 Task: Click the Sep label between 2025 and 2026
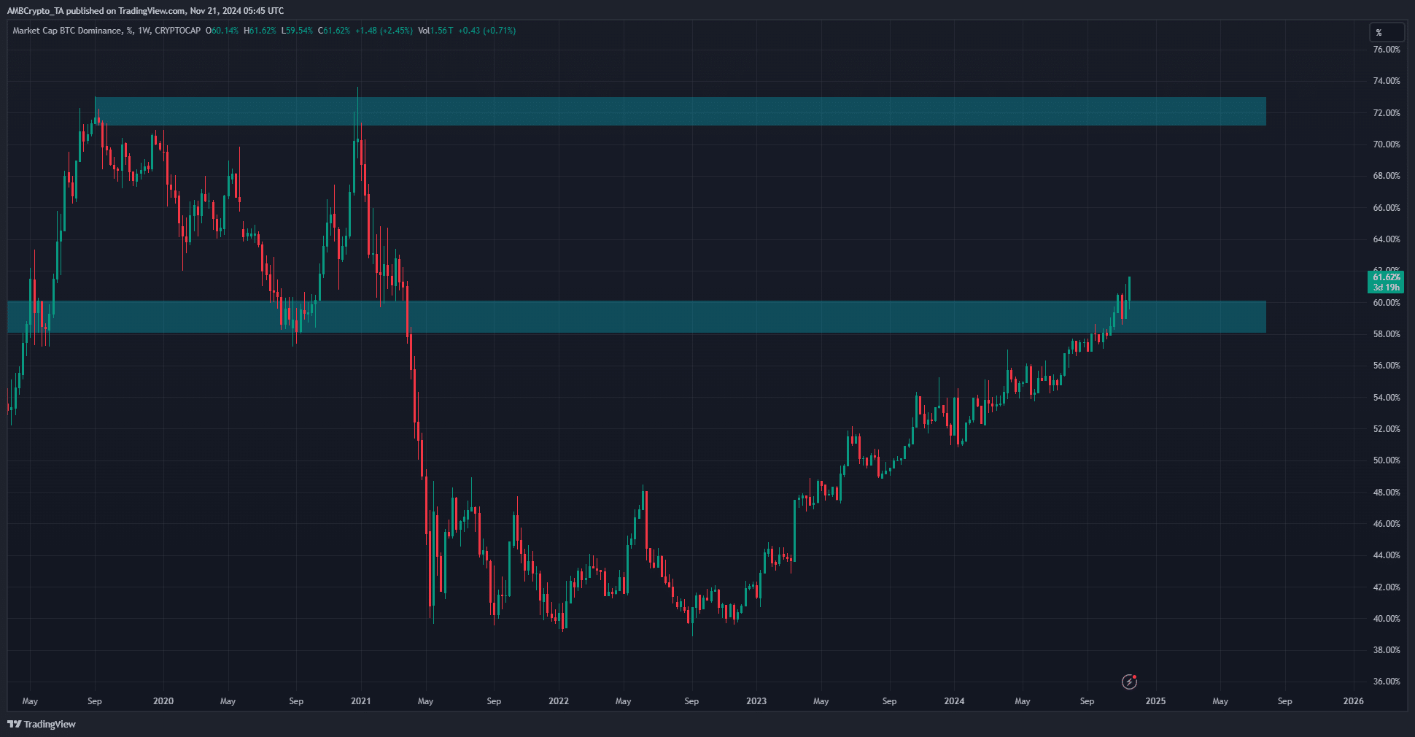[x=1285, y=701]
